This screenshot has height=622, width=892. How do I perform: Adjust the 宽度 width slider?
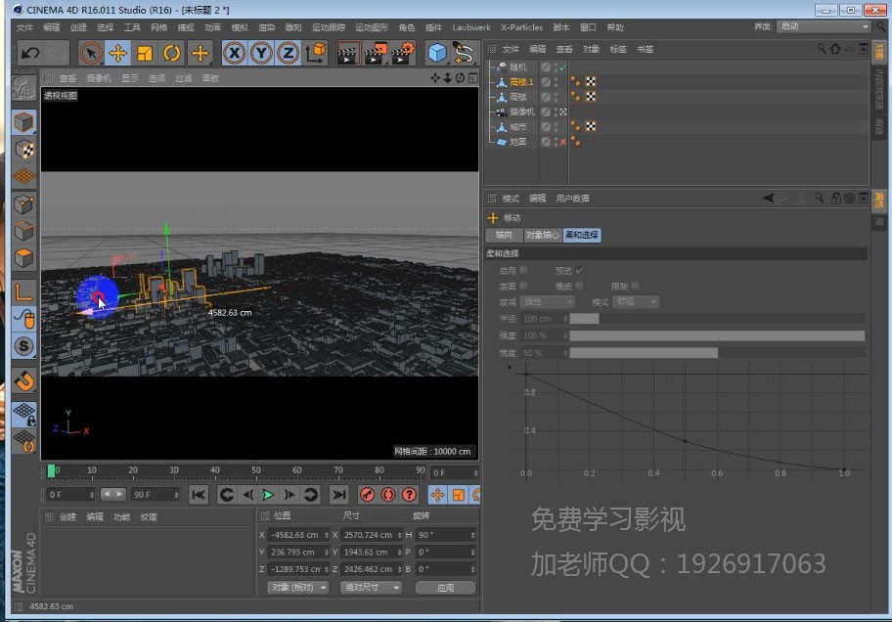[717, 353]
